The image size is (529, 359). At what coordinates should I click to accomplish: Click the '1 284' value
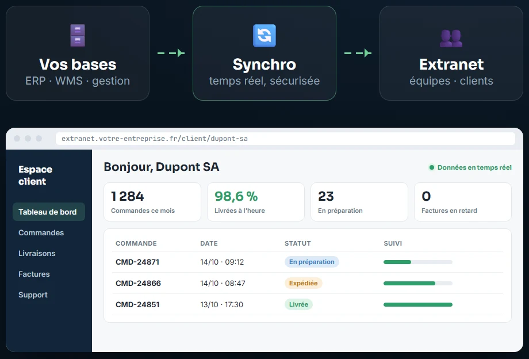[128, 196]
